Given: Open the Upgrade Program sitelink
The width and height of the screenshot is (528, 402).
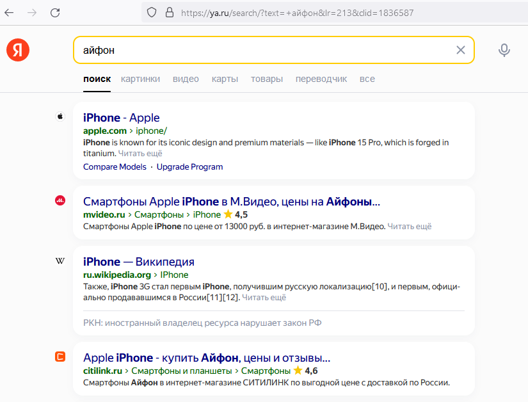Looking at the screenshot, I should tap(189, 167).
